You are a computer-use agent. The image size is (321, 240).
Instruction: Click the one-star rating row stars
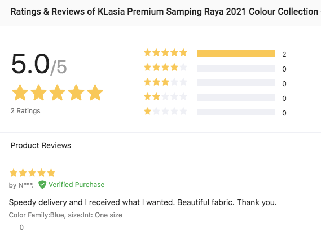point(165,112)
